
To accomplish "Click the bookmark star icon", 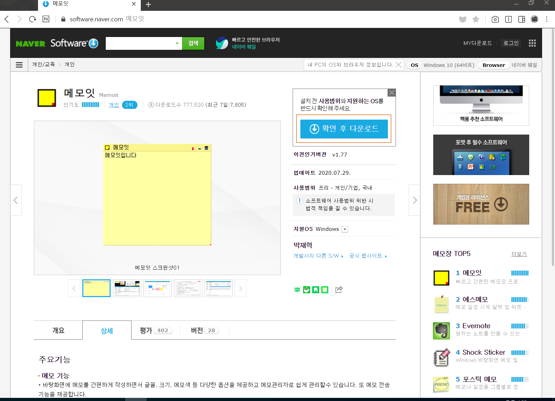I will point(476,20).
